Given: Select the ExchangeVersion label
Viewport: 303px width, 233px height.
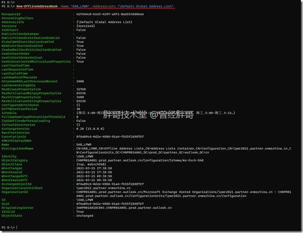Looking at the screenshot, I should click(15, 129).
